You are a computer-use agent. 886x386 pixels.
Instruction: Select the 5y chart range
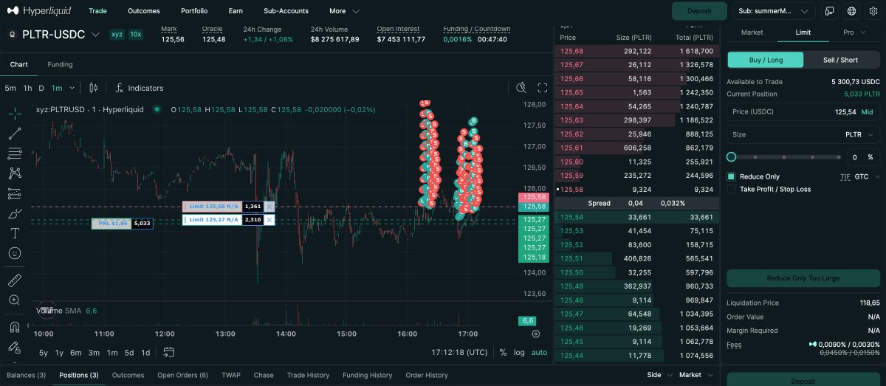click(44, 352)
